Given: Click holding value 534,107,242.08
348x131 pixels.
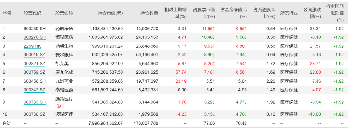Looking at the screenshot, I should coord(107,114).
